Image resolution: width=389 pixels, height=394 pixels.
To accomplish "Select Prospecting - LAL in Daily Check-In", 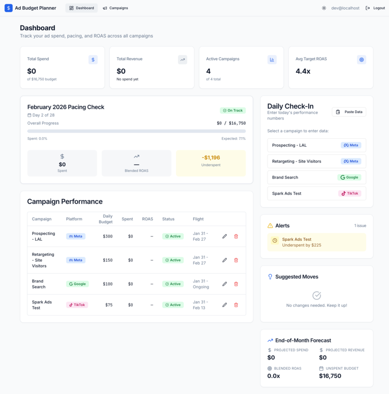I will 317,145.
